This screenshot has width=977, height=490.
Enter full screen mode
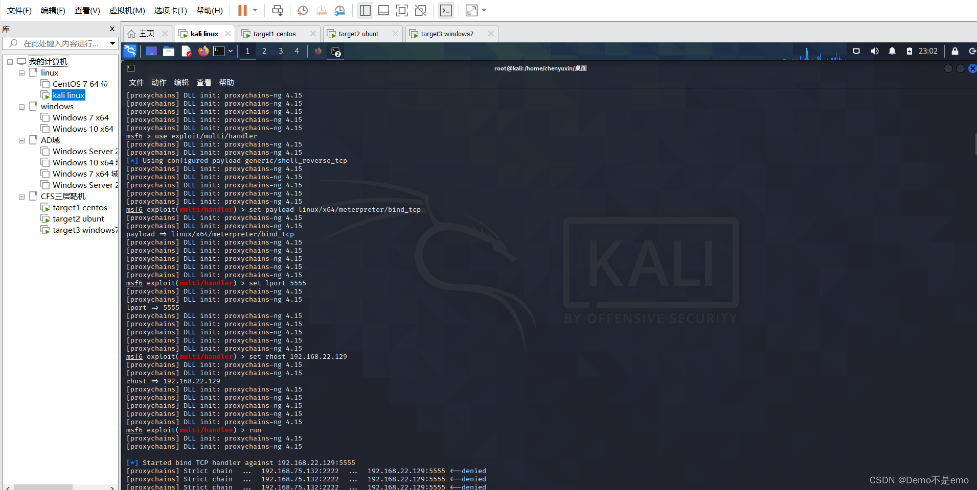click(x=402, y=10)
